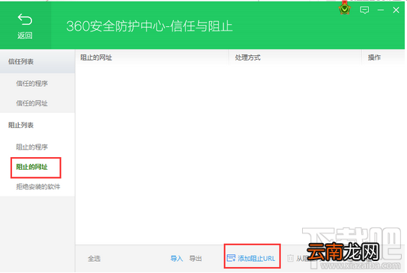
Task: Close the 360 trust and block window
Action: (396, 10)
